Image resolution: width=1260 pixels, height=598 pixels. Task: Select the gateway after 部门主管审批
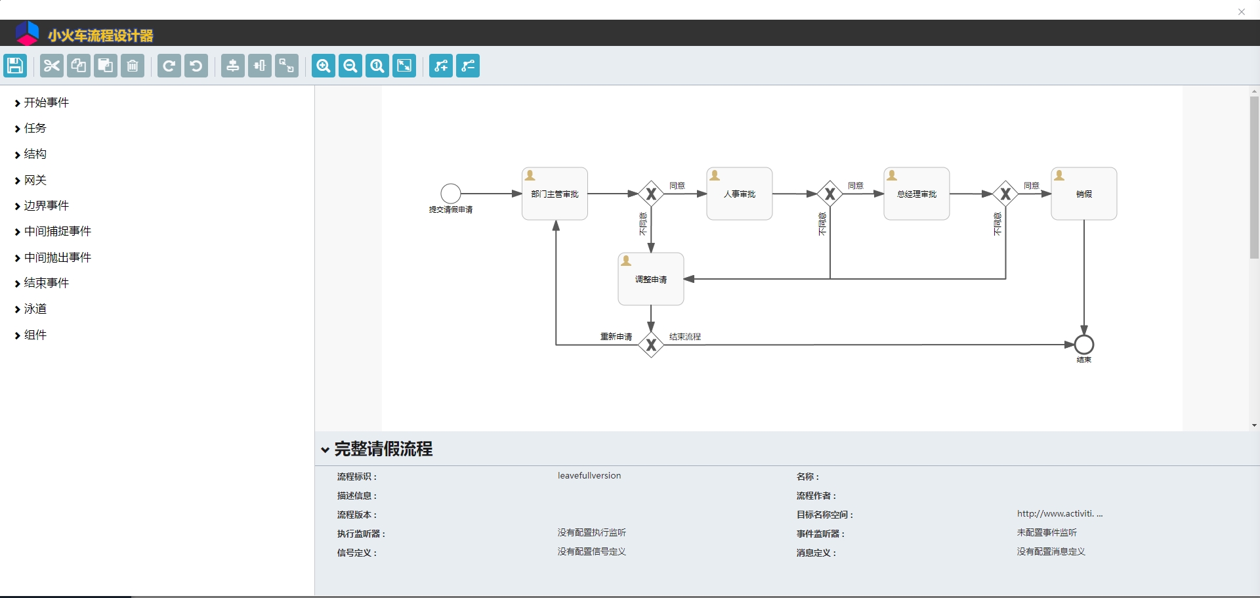651,194
